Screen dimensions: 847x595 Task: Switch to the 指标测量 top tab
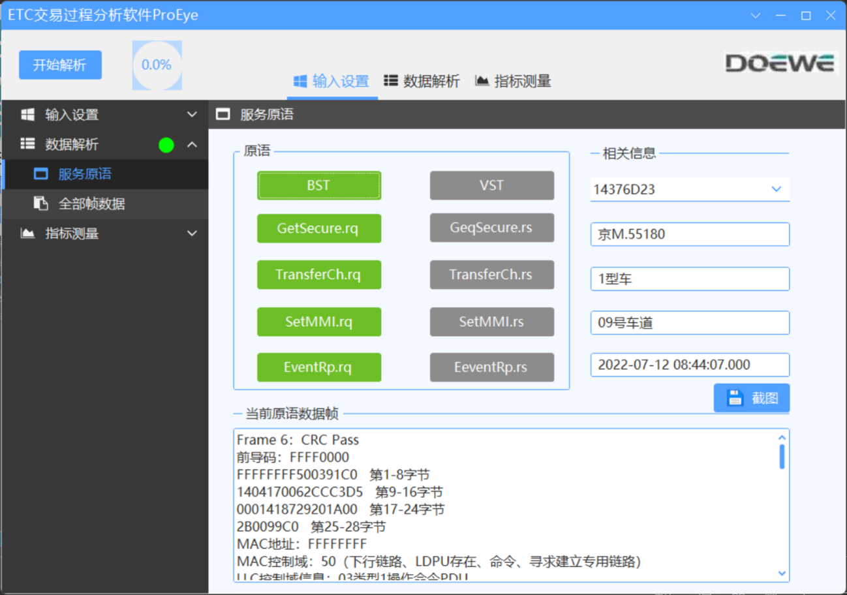click(x=513, y=81)
